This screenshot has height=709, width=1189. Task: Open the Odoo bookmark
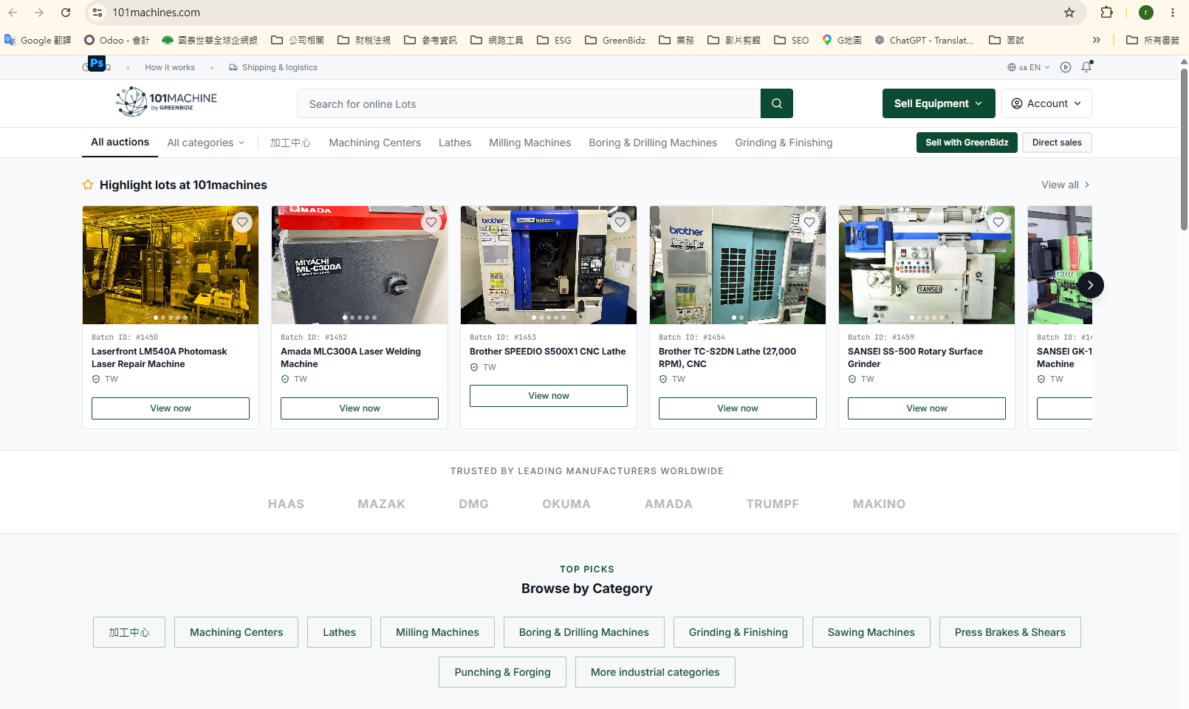click(x=117, y=40)
